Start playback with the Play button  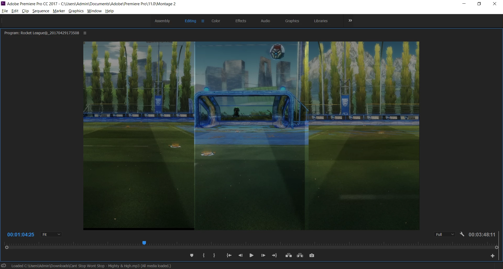(251, 255)
